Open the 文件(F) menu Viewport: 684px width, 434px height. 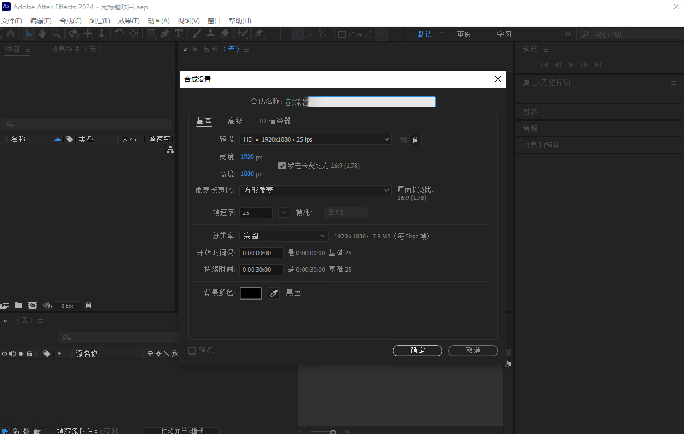(12, 21)
